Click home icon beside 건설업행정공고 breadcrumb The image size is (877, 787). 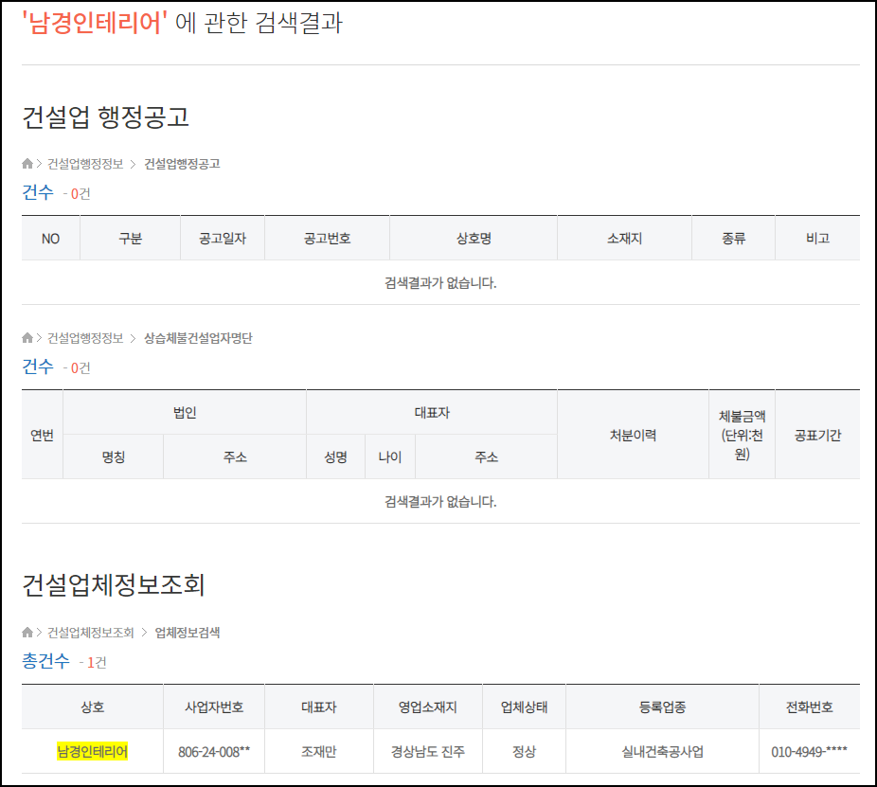(27, 164)
